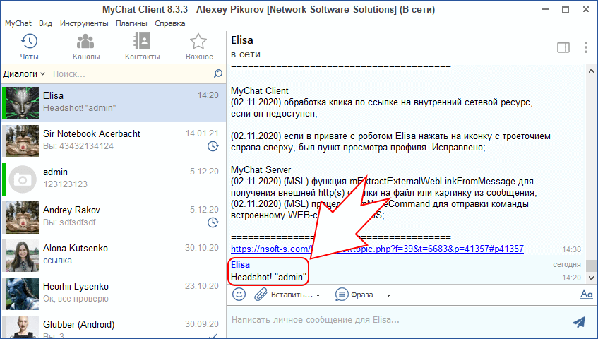Open the Инструменты menu
Screen dimensions: 598x339
tap(84, 23)
